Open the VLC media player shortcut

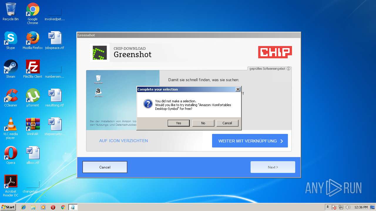click(11, 128)
